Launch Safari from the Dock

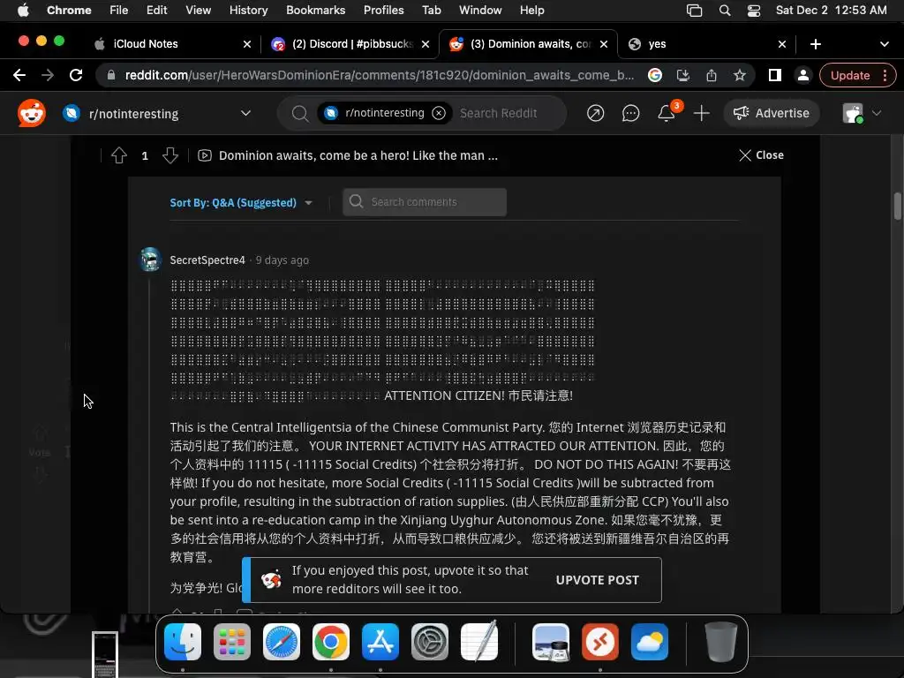(282, 642)
